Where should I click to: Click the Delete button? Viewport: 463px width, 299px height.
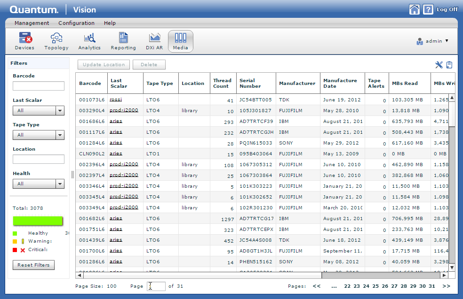tap(149, 64)
